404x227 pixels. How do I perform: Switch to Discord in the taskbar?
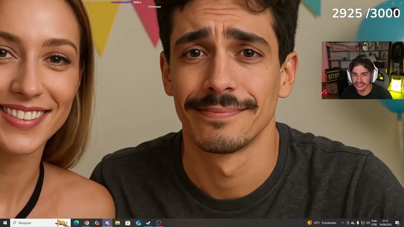tap(107, 223)
